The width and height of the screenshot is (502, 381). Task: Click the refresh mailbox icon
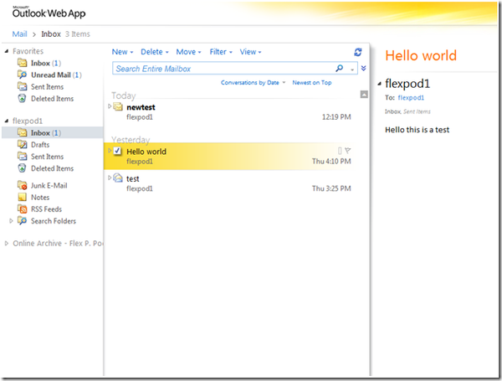pos(358,52)
